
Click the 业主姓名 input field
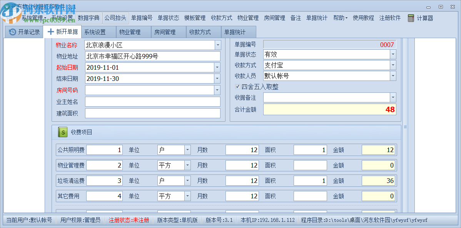(x=152, y=102)
